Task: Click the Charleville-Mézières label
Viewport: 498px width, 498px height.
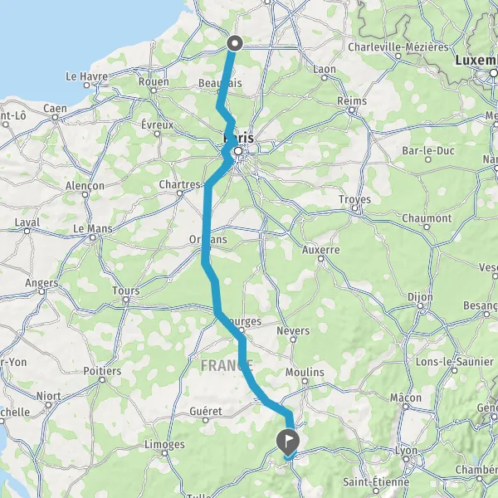Action: point(398,47)
